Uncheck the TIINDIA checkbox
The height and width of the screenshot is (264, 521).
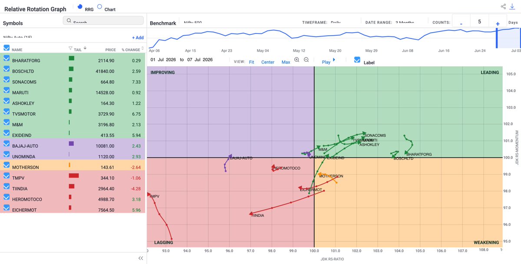click(7, 186)
